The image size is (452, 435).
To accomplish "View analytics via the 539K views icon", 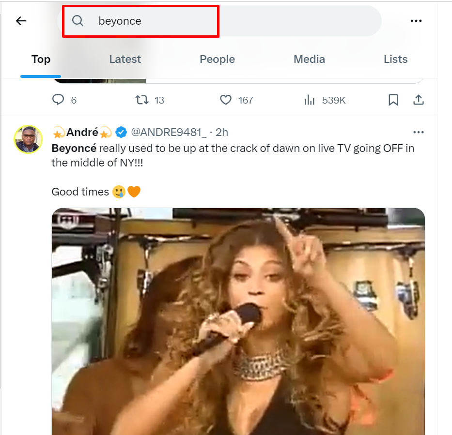I will point(309,100).
